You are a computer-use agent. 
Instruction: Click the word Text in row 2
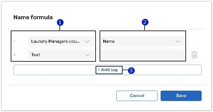pos(36,55)
